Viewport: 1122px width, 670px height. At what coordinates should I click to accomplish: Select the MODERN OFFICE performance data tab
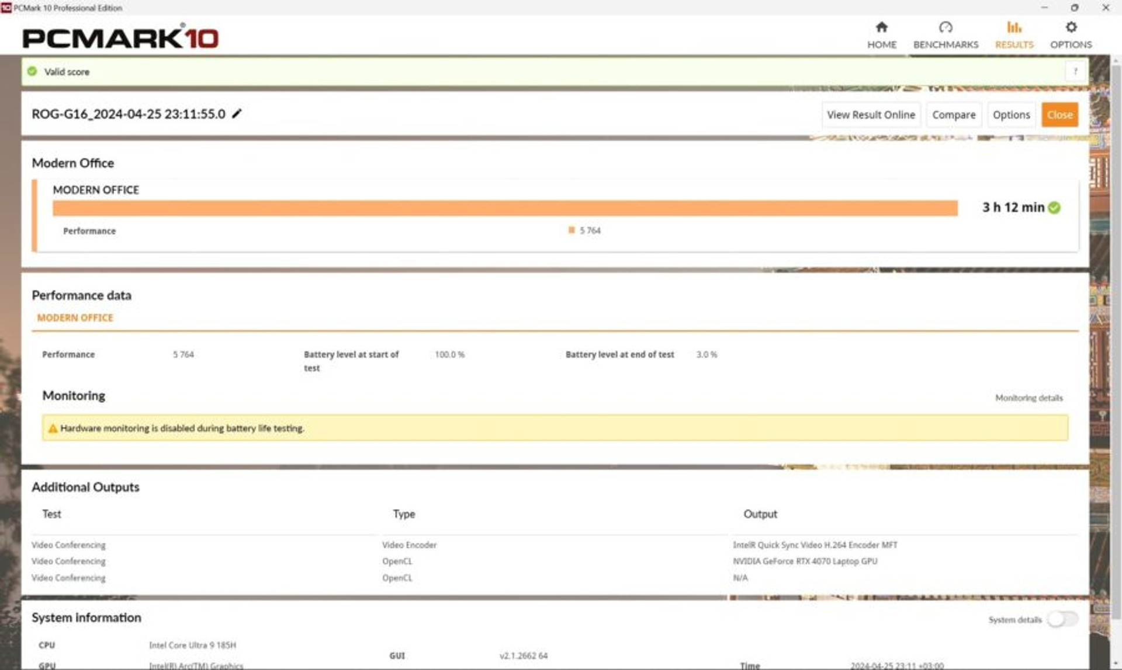point(75,317)
